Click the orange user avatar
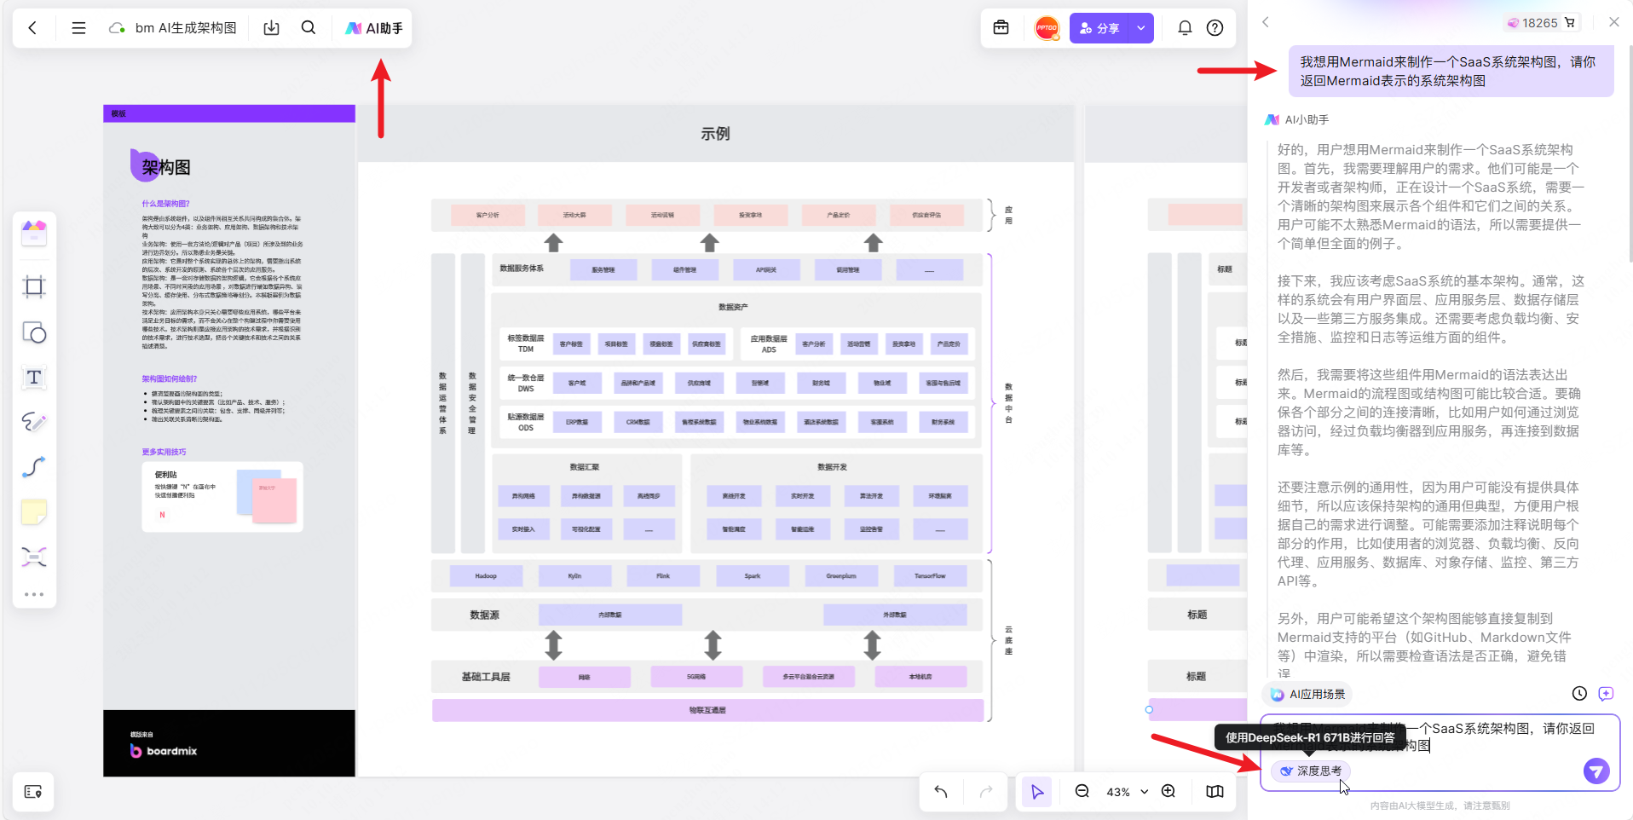 [x=1047, y=28]
